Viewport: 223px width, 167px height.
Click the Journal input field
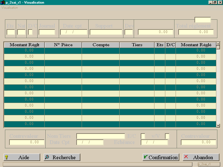(x=47, y=32)
